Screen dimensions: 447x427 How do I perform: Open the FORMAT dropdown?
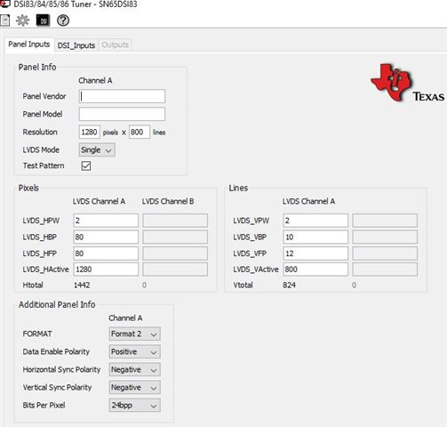pyautogui.click(x=135, y=334)
